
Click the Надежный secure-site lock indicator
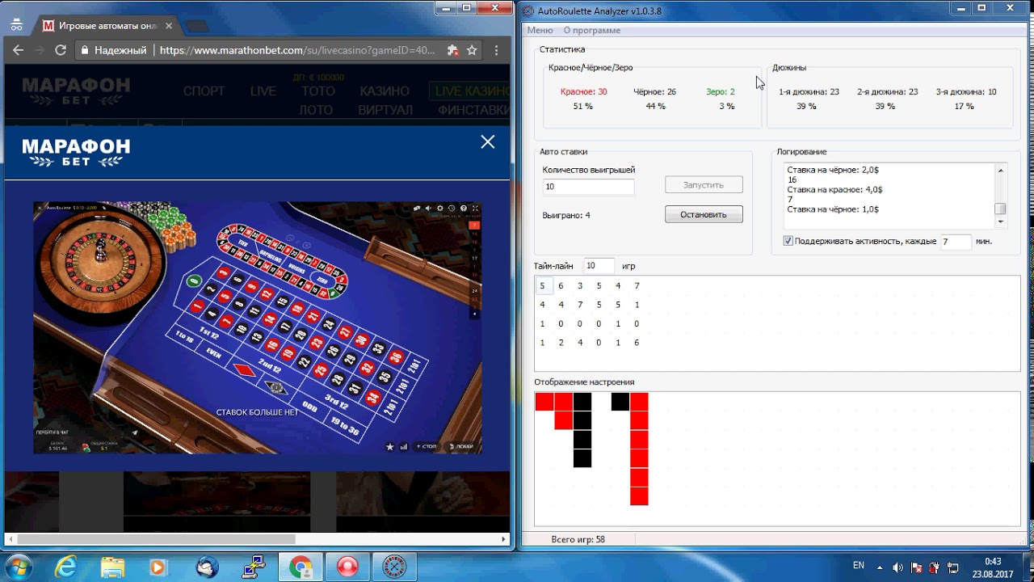click(x=115, y=50)
